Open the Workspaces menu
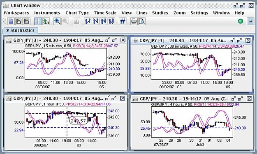The height and width of the screenshot is (154, 257). tap(16, 13)
